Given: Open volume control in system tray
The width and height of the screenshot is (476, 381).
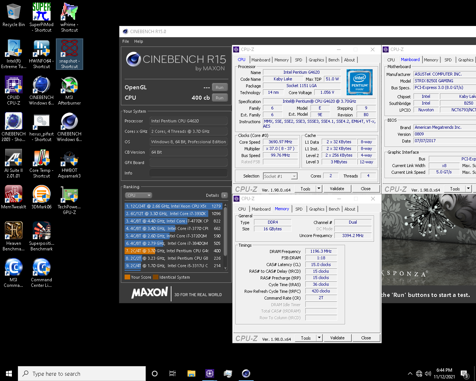Looking at the screenshot, I should click(428, 374).
